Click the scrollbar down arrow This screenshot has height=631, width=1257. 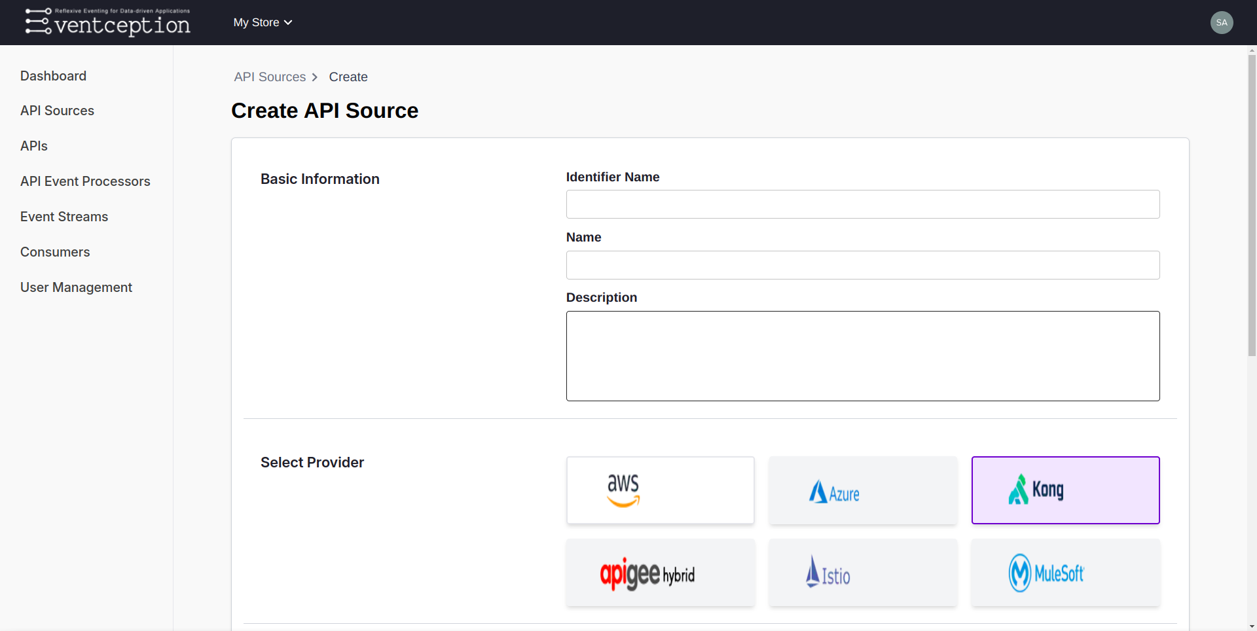coord(1252,626)
